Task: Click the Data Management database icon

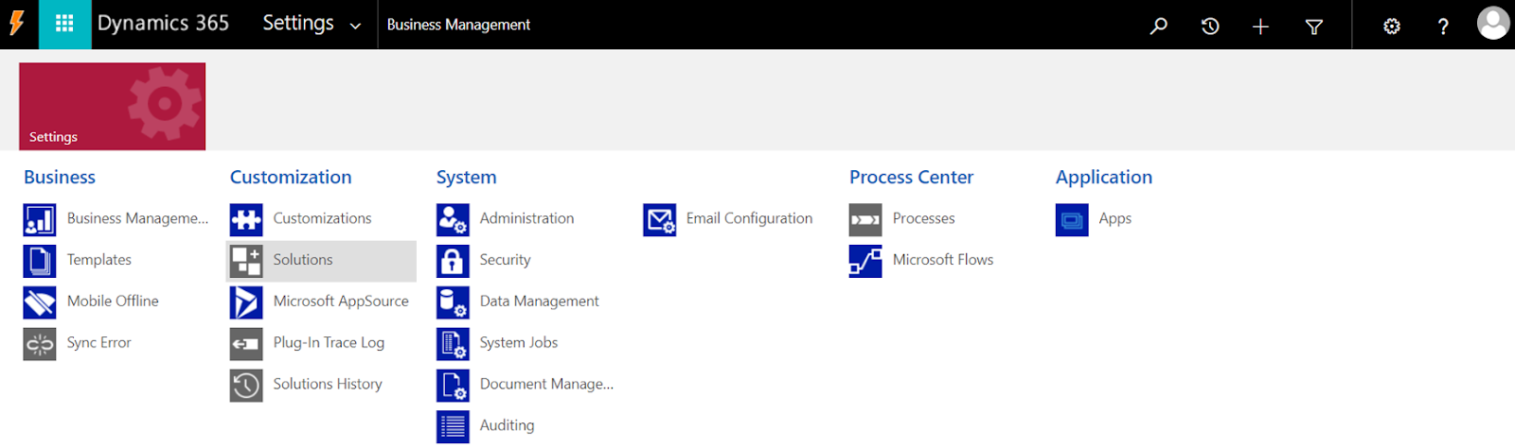Action: 453,302
